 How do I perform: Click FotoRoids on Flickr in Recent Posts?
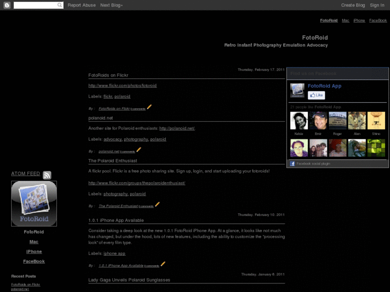click(x=26, y=284)
